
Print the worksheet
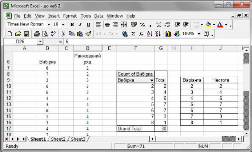[x=37, y=34]
